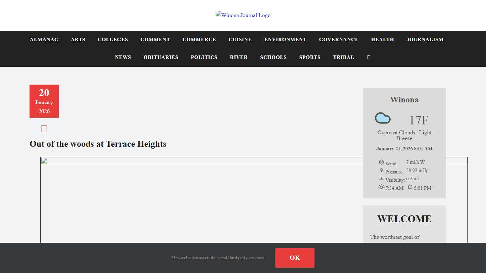The image size is (486, 273).
Task: Click the wind compass icon
Action: click(x=381, y=162)
